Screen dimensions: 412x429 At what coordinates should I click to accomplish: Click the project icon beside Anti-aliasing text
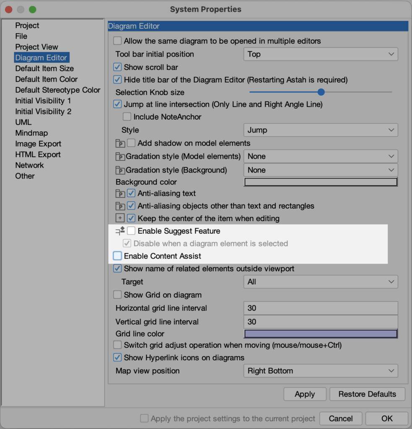click(120, 194)
